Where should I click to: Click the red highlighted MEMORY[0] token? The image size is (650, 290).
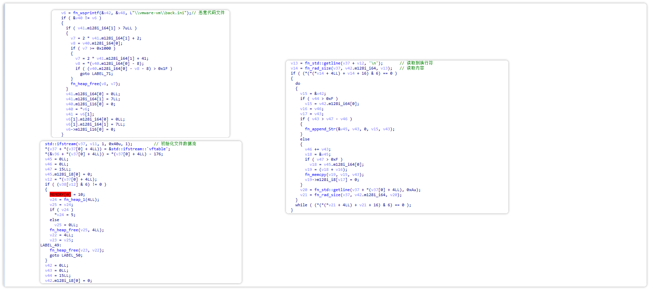60,194
